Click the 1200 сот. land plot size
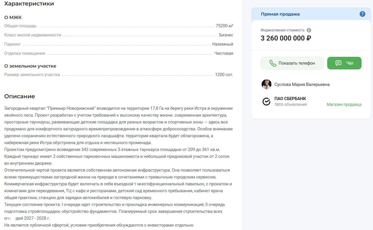This screenshot has height=230, width=373. point(225,74)
